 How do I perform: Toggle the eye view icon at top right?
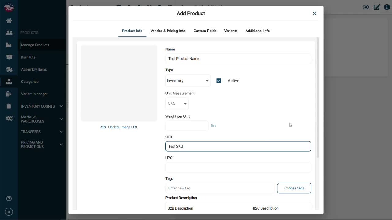click(366, 7)
